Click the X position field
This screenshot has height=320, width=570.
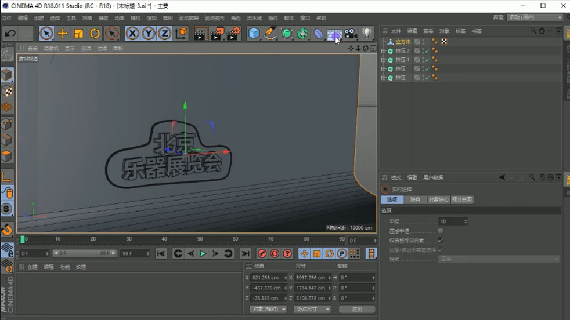point(269,278)
